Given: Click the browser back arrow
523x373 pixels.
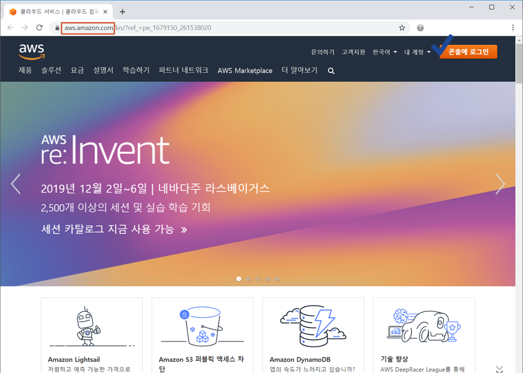Looking at the screenshot, I should (10, 27).
